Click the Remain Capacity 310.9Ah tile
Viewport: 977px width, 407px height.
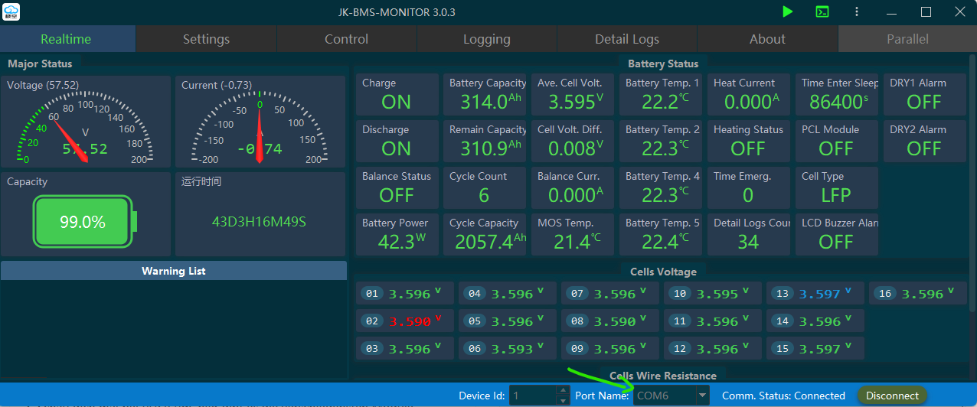485,141
